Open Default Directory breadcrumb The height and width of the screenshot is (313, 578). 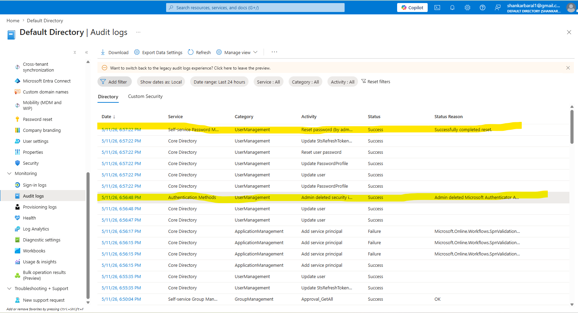45,21
